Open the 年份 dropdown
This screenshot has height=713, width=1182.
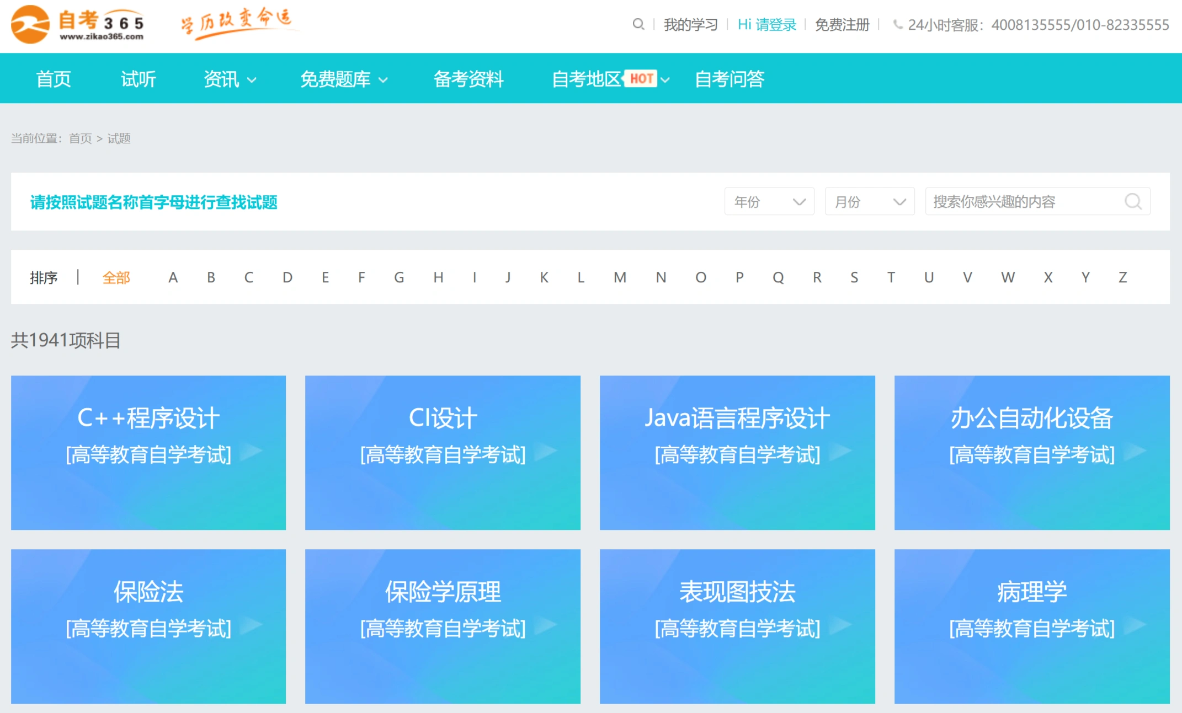(x=769, y=202)
